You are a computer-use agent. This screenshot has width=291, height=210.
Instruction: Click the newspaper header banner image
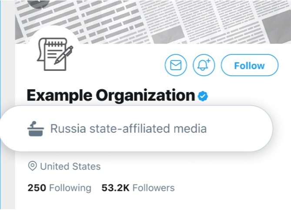click(x=153, y=22)
